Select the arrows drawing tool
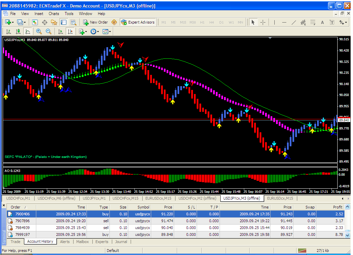 (341, 22)
